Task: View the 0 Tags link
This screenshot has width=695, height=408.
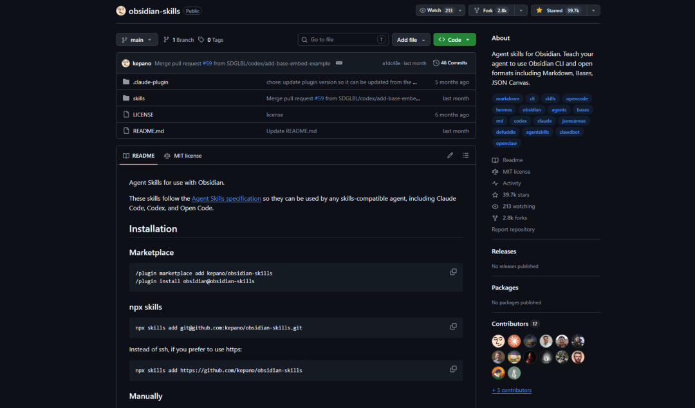Action: [x=210, y=39]
